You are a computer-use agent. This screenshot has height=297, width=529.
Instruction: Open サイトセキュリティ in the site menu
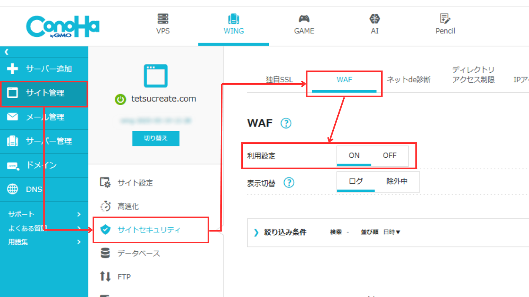149,230
